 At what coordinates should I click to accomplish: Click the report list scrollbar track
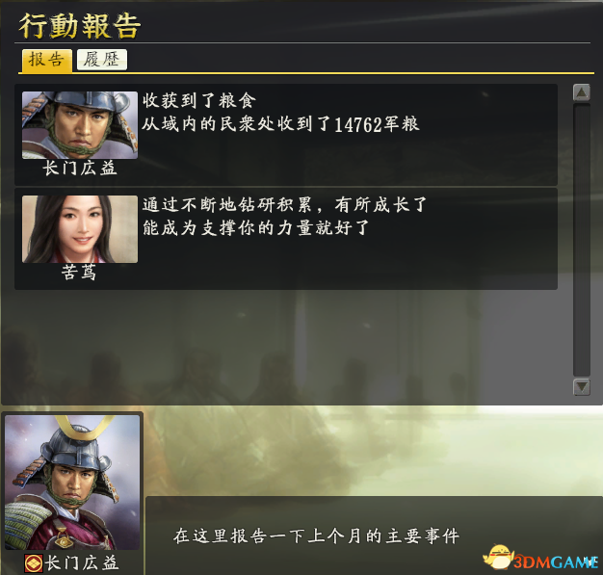(x=582, y=240)
